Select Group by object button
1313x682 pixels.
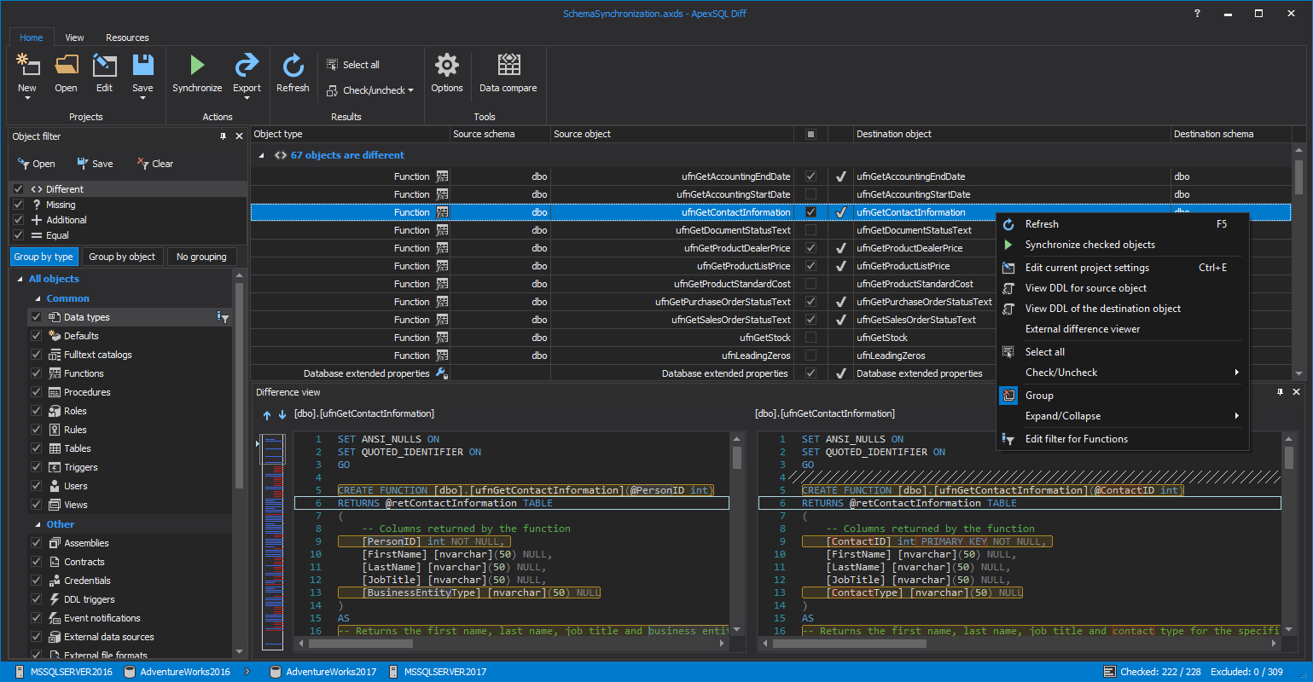[x=122, y=257]
